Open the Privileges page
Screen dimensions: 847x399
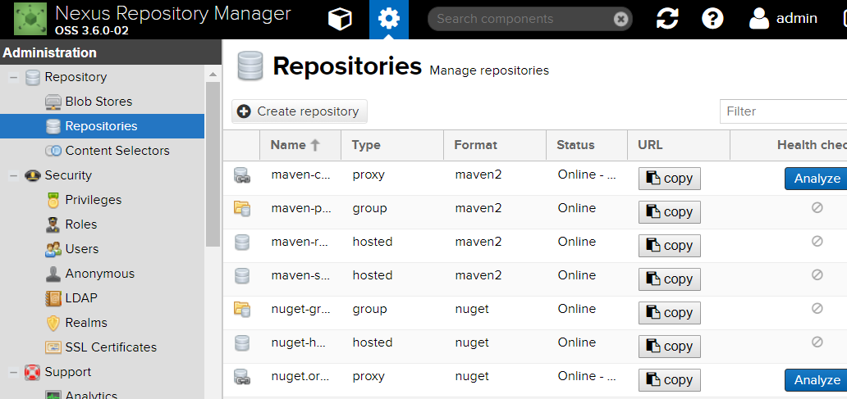(x=93, y=200)
